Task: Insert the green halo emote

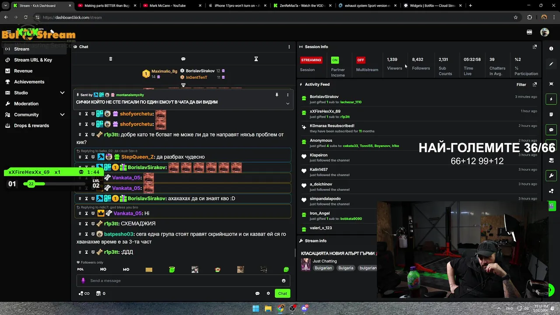Action: [x=172, y=269]
